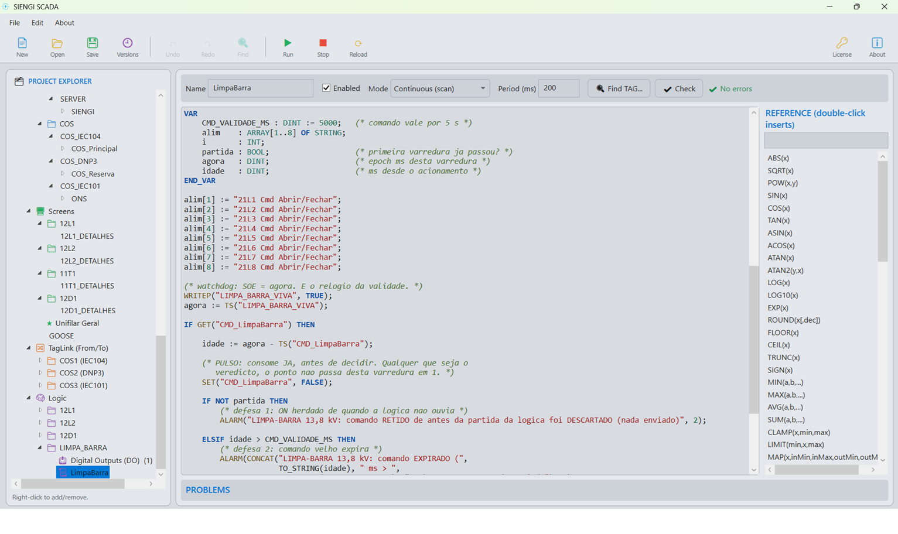Click the 12L1 screens folder icon

pyautogui.click(x=52, y=224)
